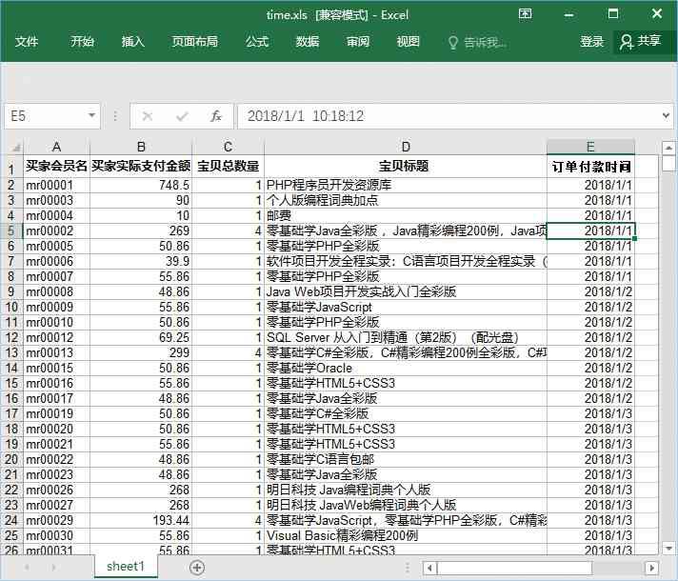Click the 登录 sign-in link
Image resolution: width=678 pixels, height=581 pixels.
592,42
